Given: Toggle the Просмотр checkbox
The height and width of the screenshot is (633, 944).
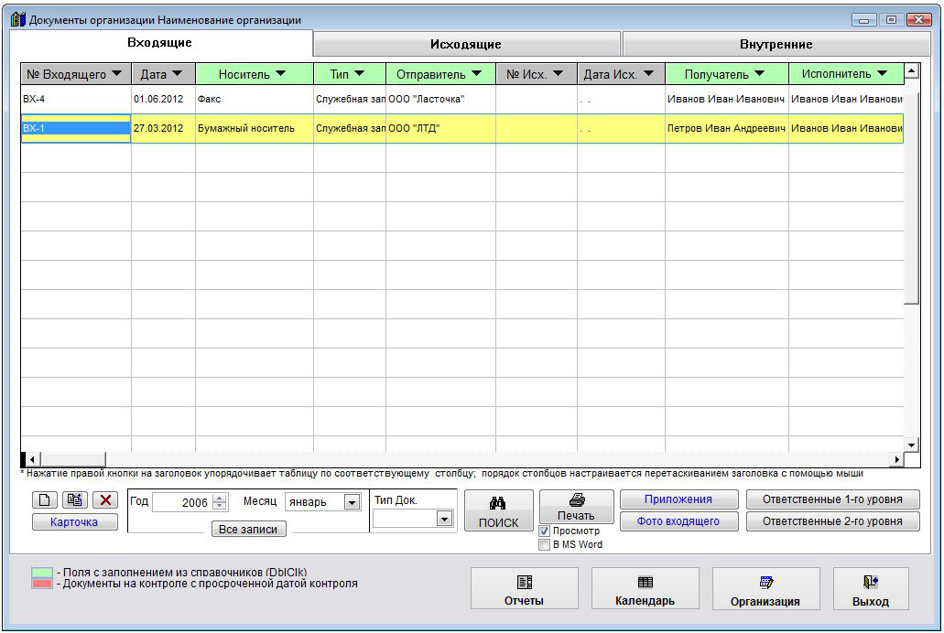Looking at the screenshot, I should point(545,531).
